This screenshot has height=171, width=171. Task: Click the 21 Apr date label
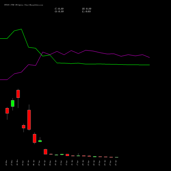click(x=88, y=163)
